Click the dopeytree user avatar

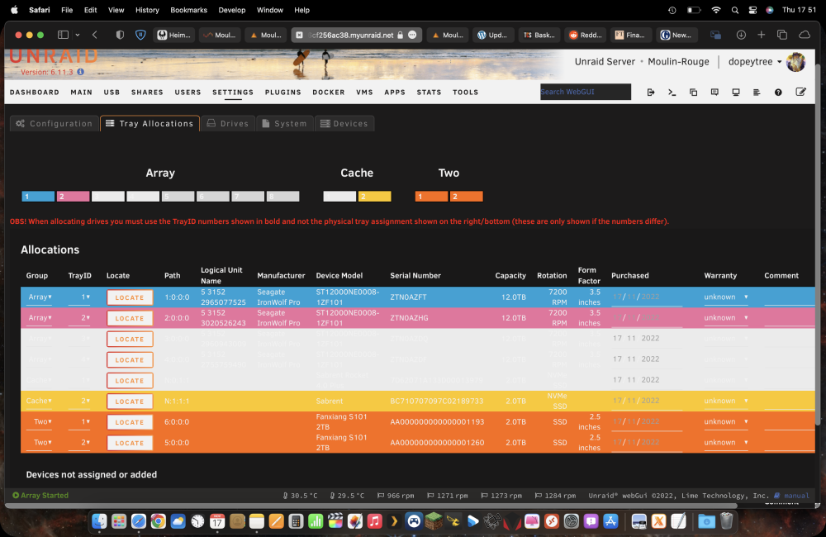point(796,62)
